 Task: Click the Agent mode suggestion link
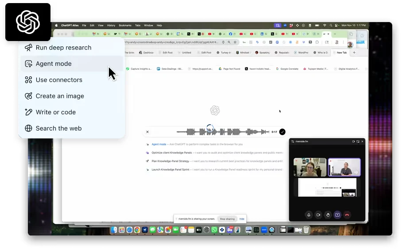click(158, 144)
